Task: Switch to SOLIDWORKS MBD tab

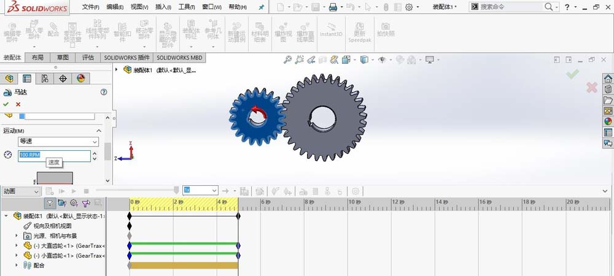Action: [x=179, y=58]
